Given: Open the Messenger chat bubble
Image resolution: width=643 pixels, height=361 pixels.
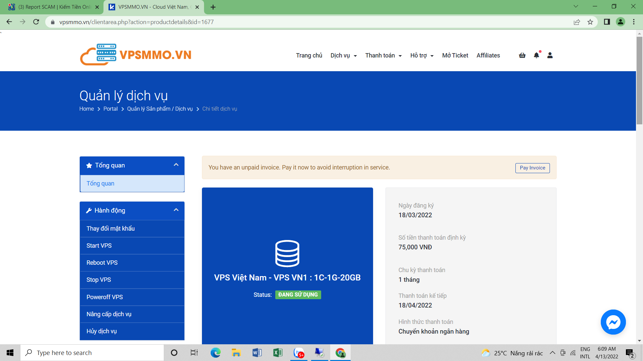Looking at the screenshot, I should (x=613, y=322).
